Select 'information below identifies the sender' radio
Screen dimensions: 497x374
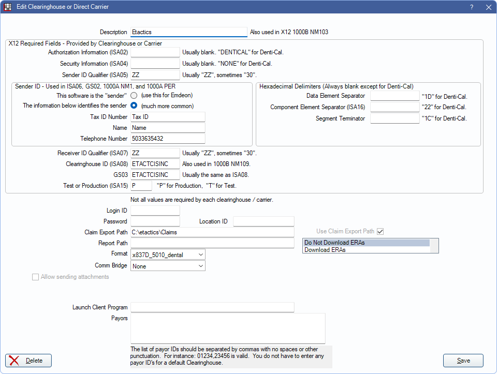134,106
